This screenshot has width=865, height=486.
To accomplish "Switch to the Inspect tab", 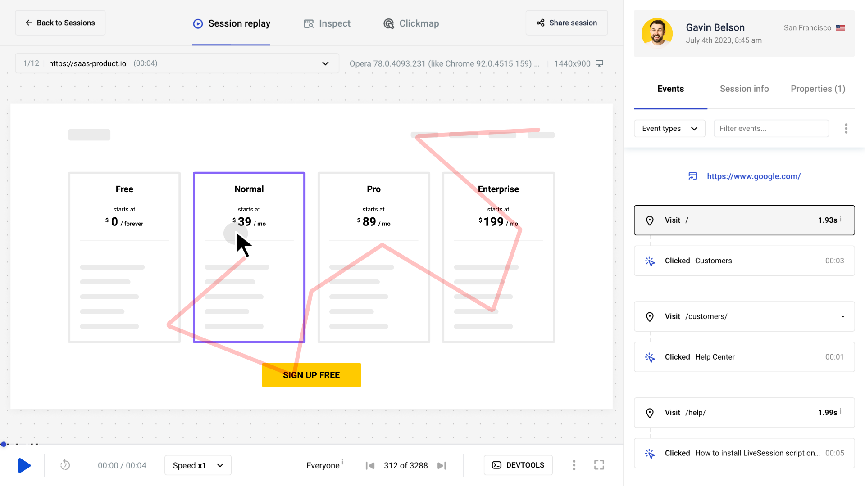I will point(327,23).
